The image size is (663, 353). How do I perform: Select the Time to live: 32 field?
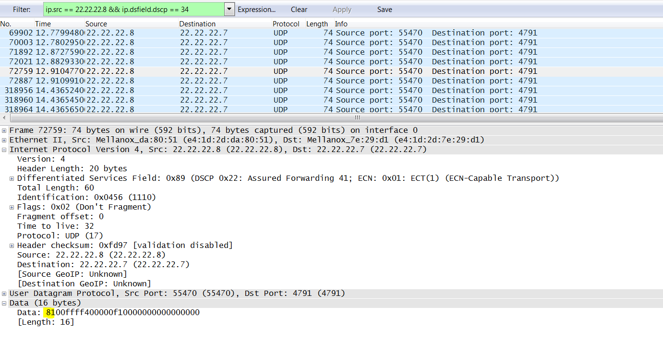click(x=56, y=226)
